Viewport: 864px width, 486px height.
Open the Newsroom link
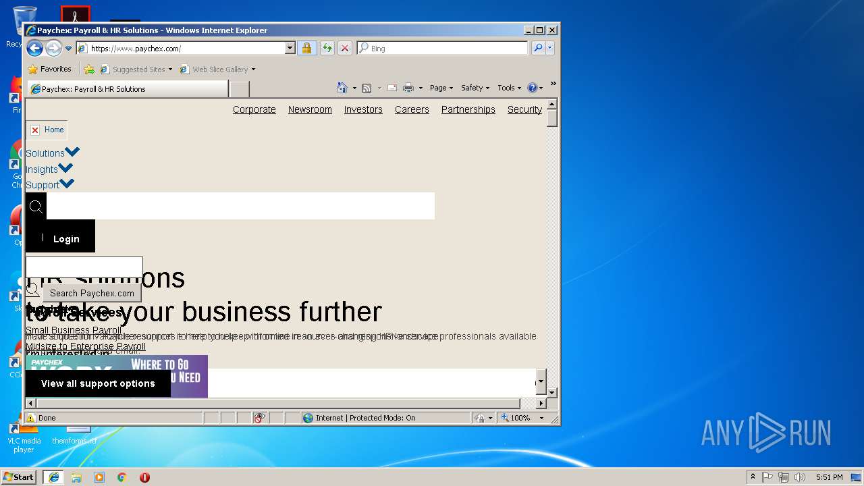310,109
